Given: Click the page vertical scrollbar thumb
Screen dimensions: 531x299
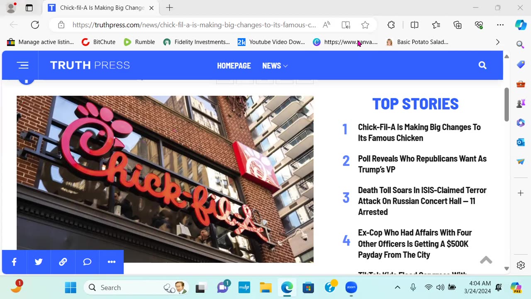Looking at the screenshot, I should (x=507, y=105).
